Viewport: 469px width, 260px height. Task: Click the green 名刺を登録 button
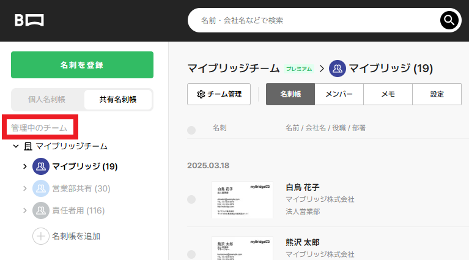click(83, 65)
